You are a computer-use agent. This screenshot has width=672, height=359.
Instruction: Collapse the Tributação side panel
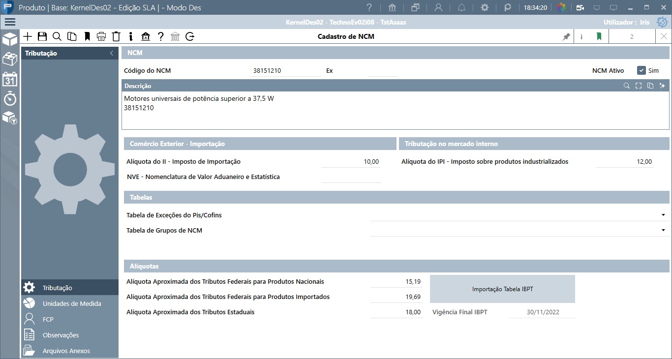[112, 53]
